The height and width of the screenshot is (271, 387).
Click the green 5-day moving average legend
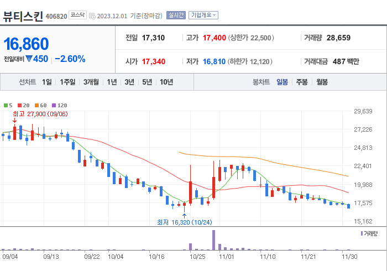pyautogui.click(x=8, y=106)
